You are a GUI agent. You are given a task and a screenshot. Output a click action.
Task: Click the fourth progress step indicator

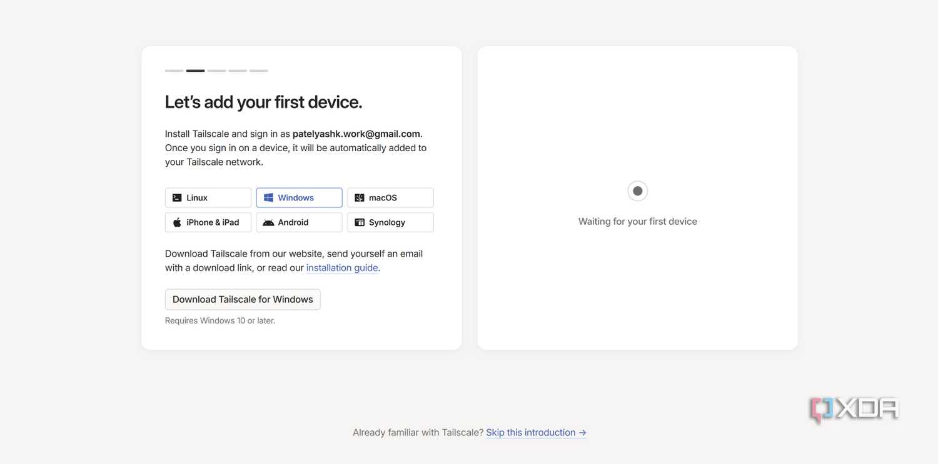point(238,71)
